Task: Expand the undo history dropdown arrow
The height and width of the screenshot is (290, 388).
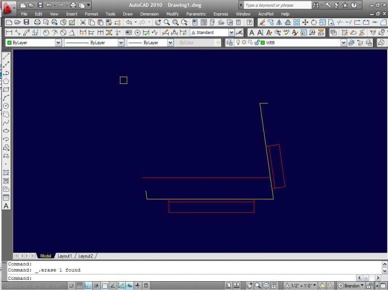Action: pyautogui.click(x=135, y=22)
